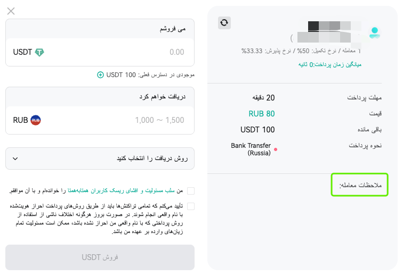403x276 pixels.
Task: Close the sell USDT dialog
Action: point(11,11)
